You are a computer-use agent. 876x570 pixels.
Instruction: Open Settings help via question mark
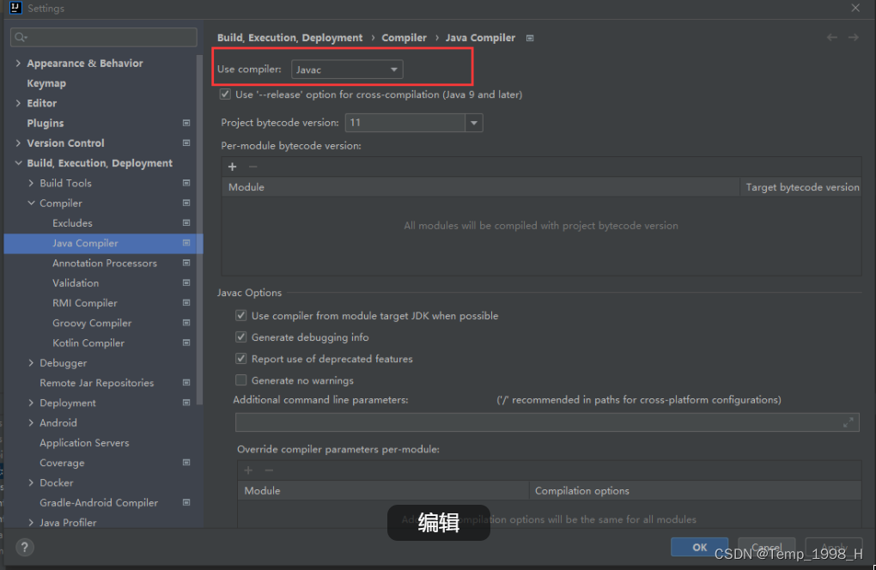tap(25, 548)
